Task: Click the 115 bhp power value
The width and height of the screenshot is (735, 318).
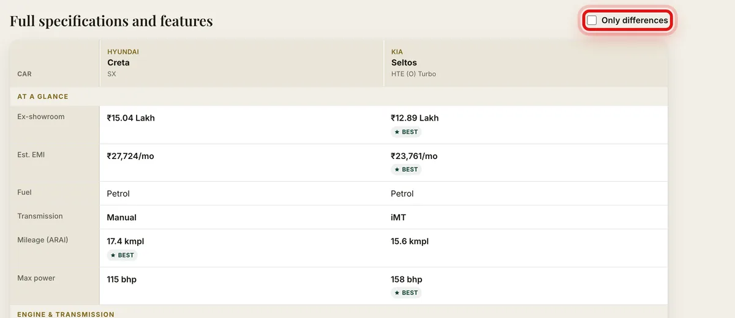Action: pos(122,279)
